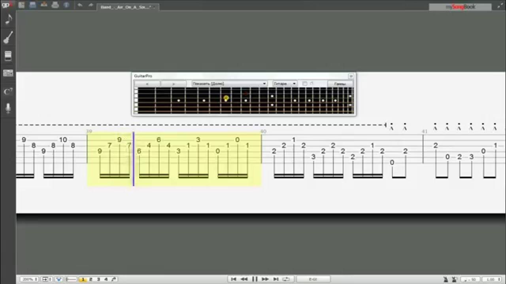Click fret 3 note in bar 40
506x284 pixels.
point(313,157)
